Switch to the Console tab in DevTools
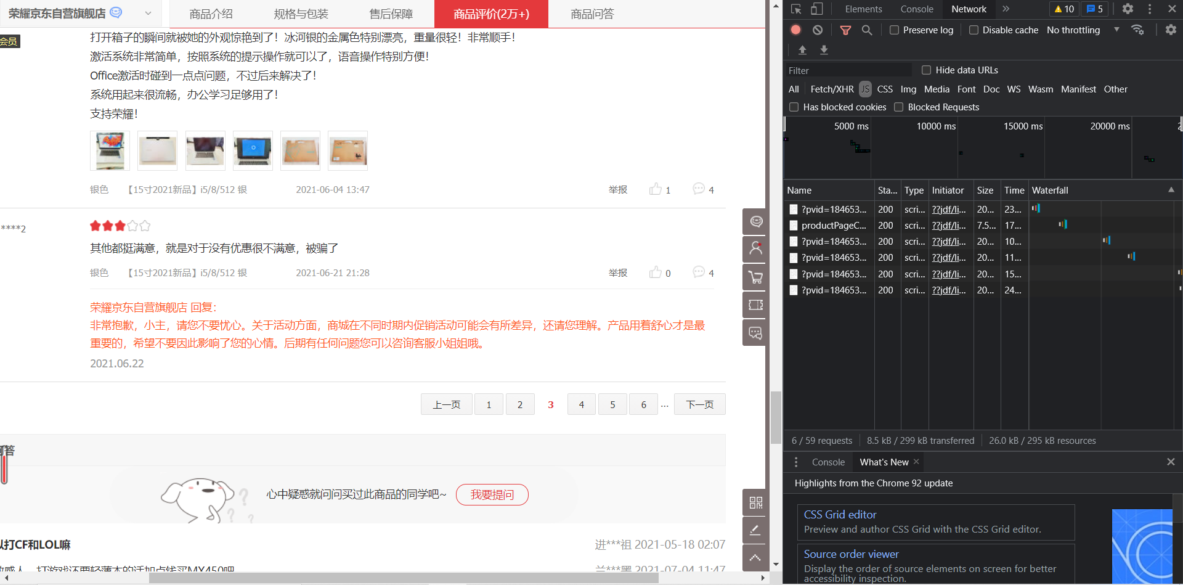1183x585 pixels. pyautogui.click(x=917, y=9)
